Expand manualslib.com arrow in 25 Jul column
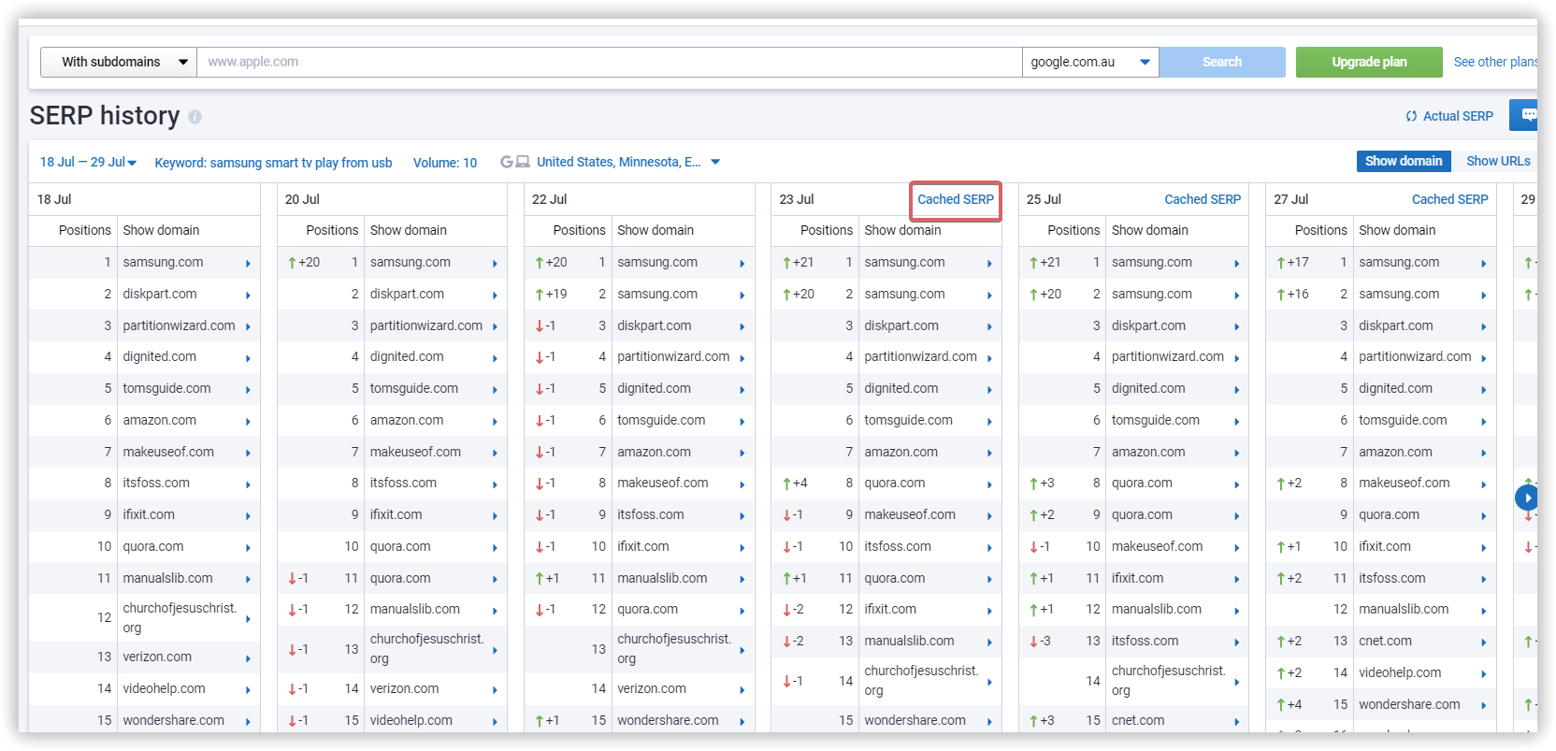This screenshot has height=751, width=1556. pos(1236,611)
